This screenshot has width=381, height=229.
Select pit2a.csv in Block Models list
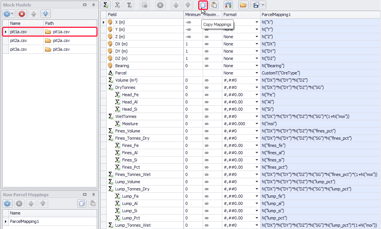click(x=18, y=40)
